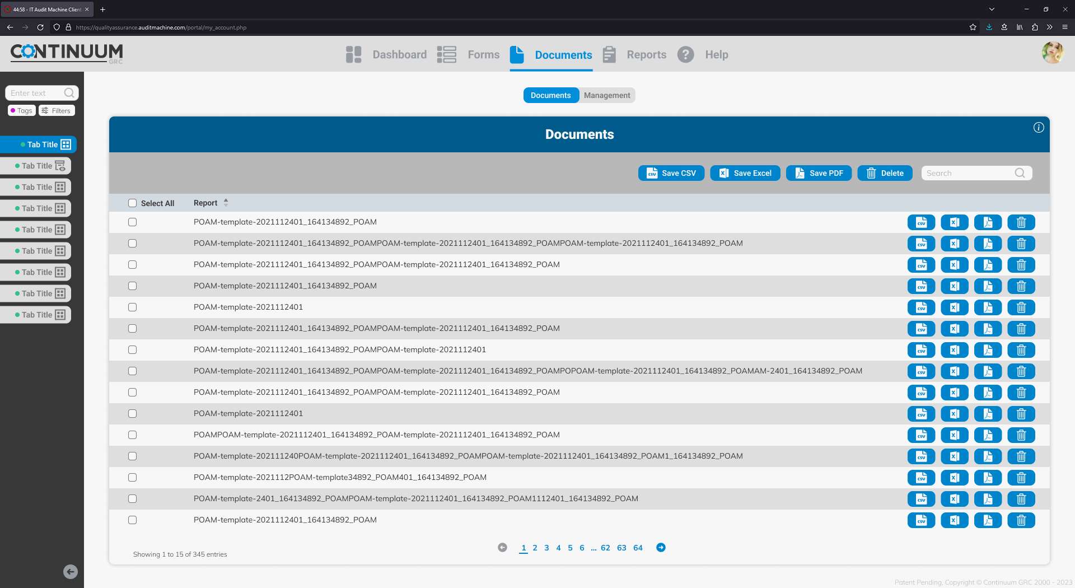
Task: Switch to the Management tab
Action: point(607,95)
